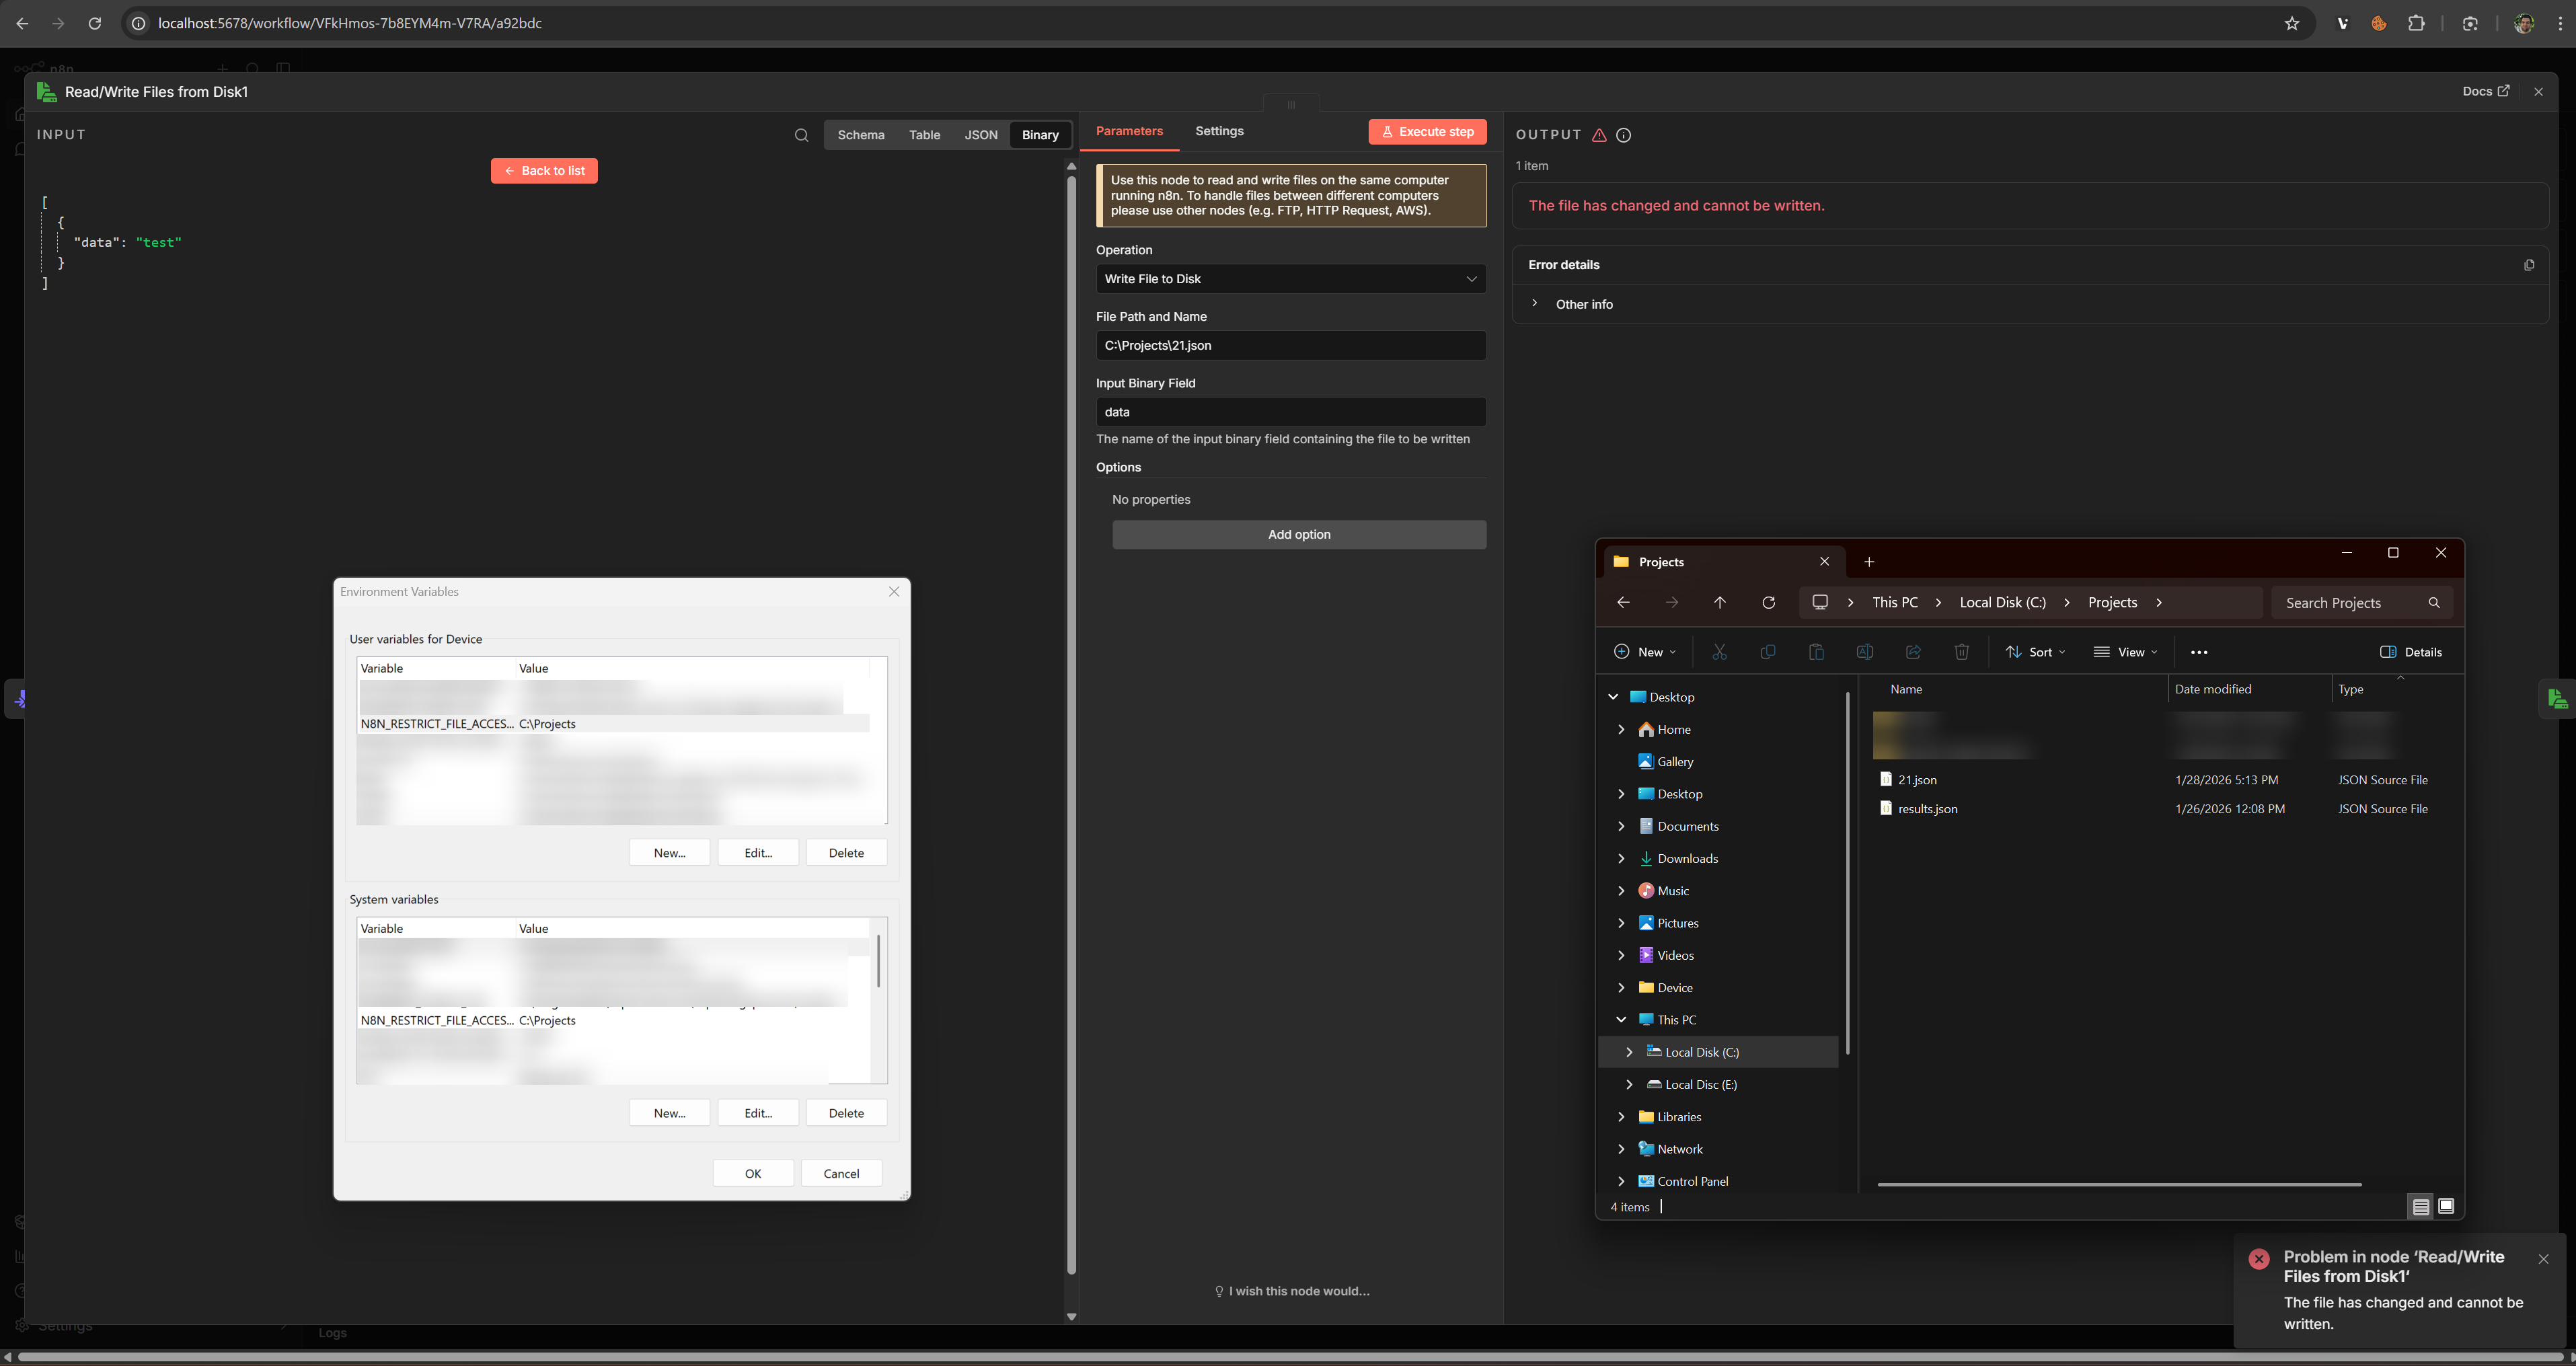Open the Operation dropdown
Image resolution: width=2576 pixels, height=1366 pixels.
1290,279
